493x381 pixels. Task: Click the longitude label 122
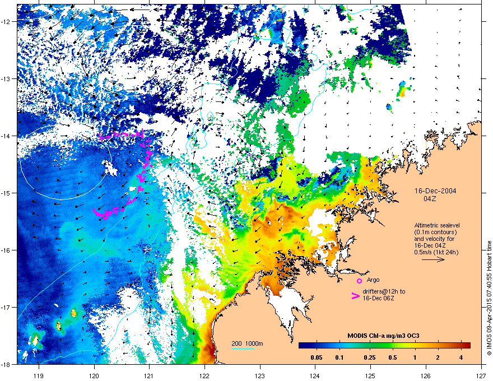tap(204, 375)
